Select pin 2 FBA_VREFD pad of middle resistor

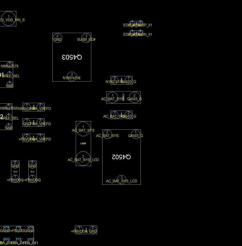[40, 122]
